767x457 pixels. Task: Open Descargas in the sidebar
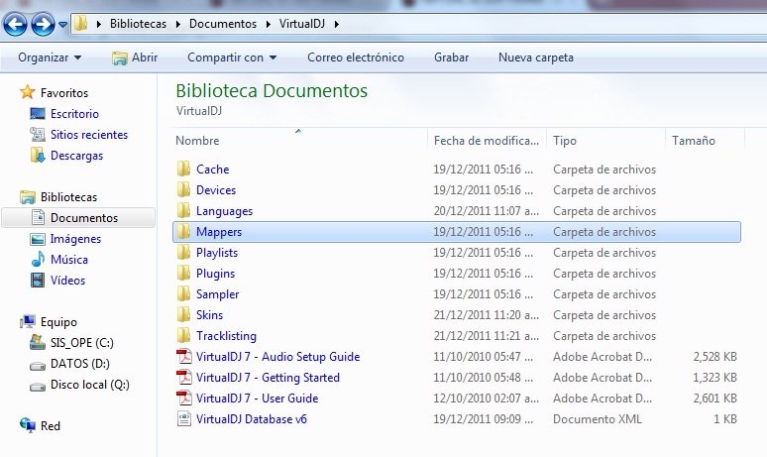click(76, 155)
